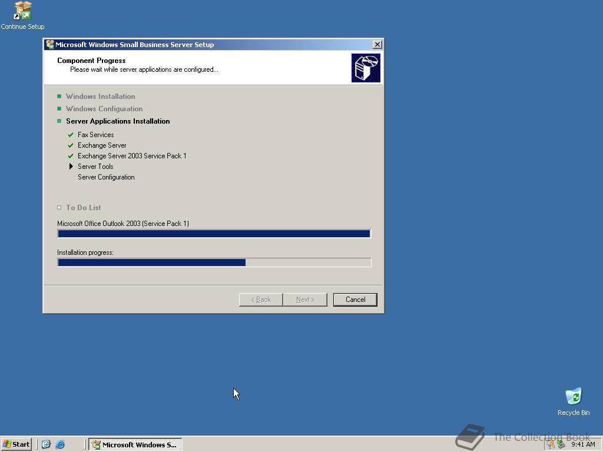Launch Internet Explorer from quick launch
The width and height of the screenshot is (603, 452).
tap(60, 444)
